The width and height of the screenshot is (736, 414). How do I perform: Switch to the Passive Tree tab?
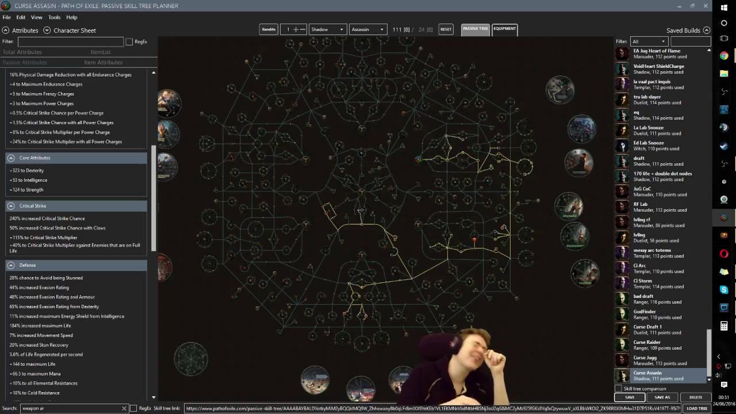[x=475, y=29]
